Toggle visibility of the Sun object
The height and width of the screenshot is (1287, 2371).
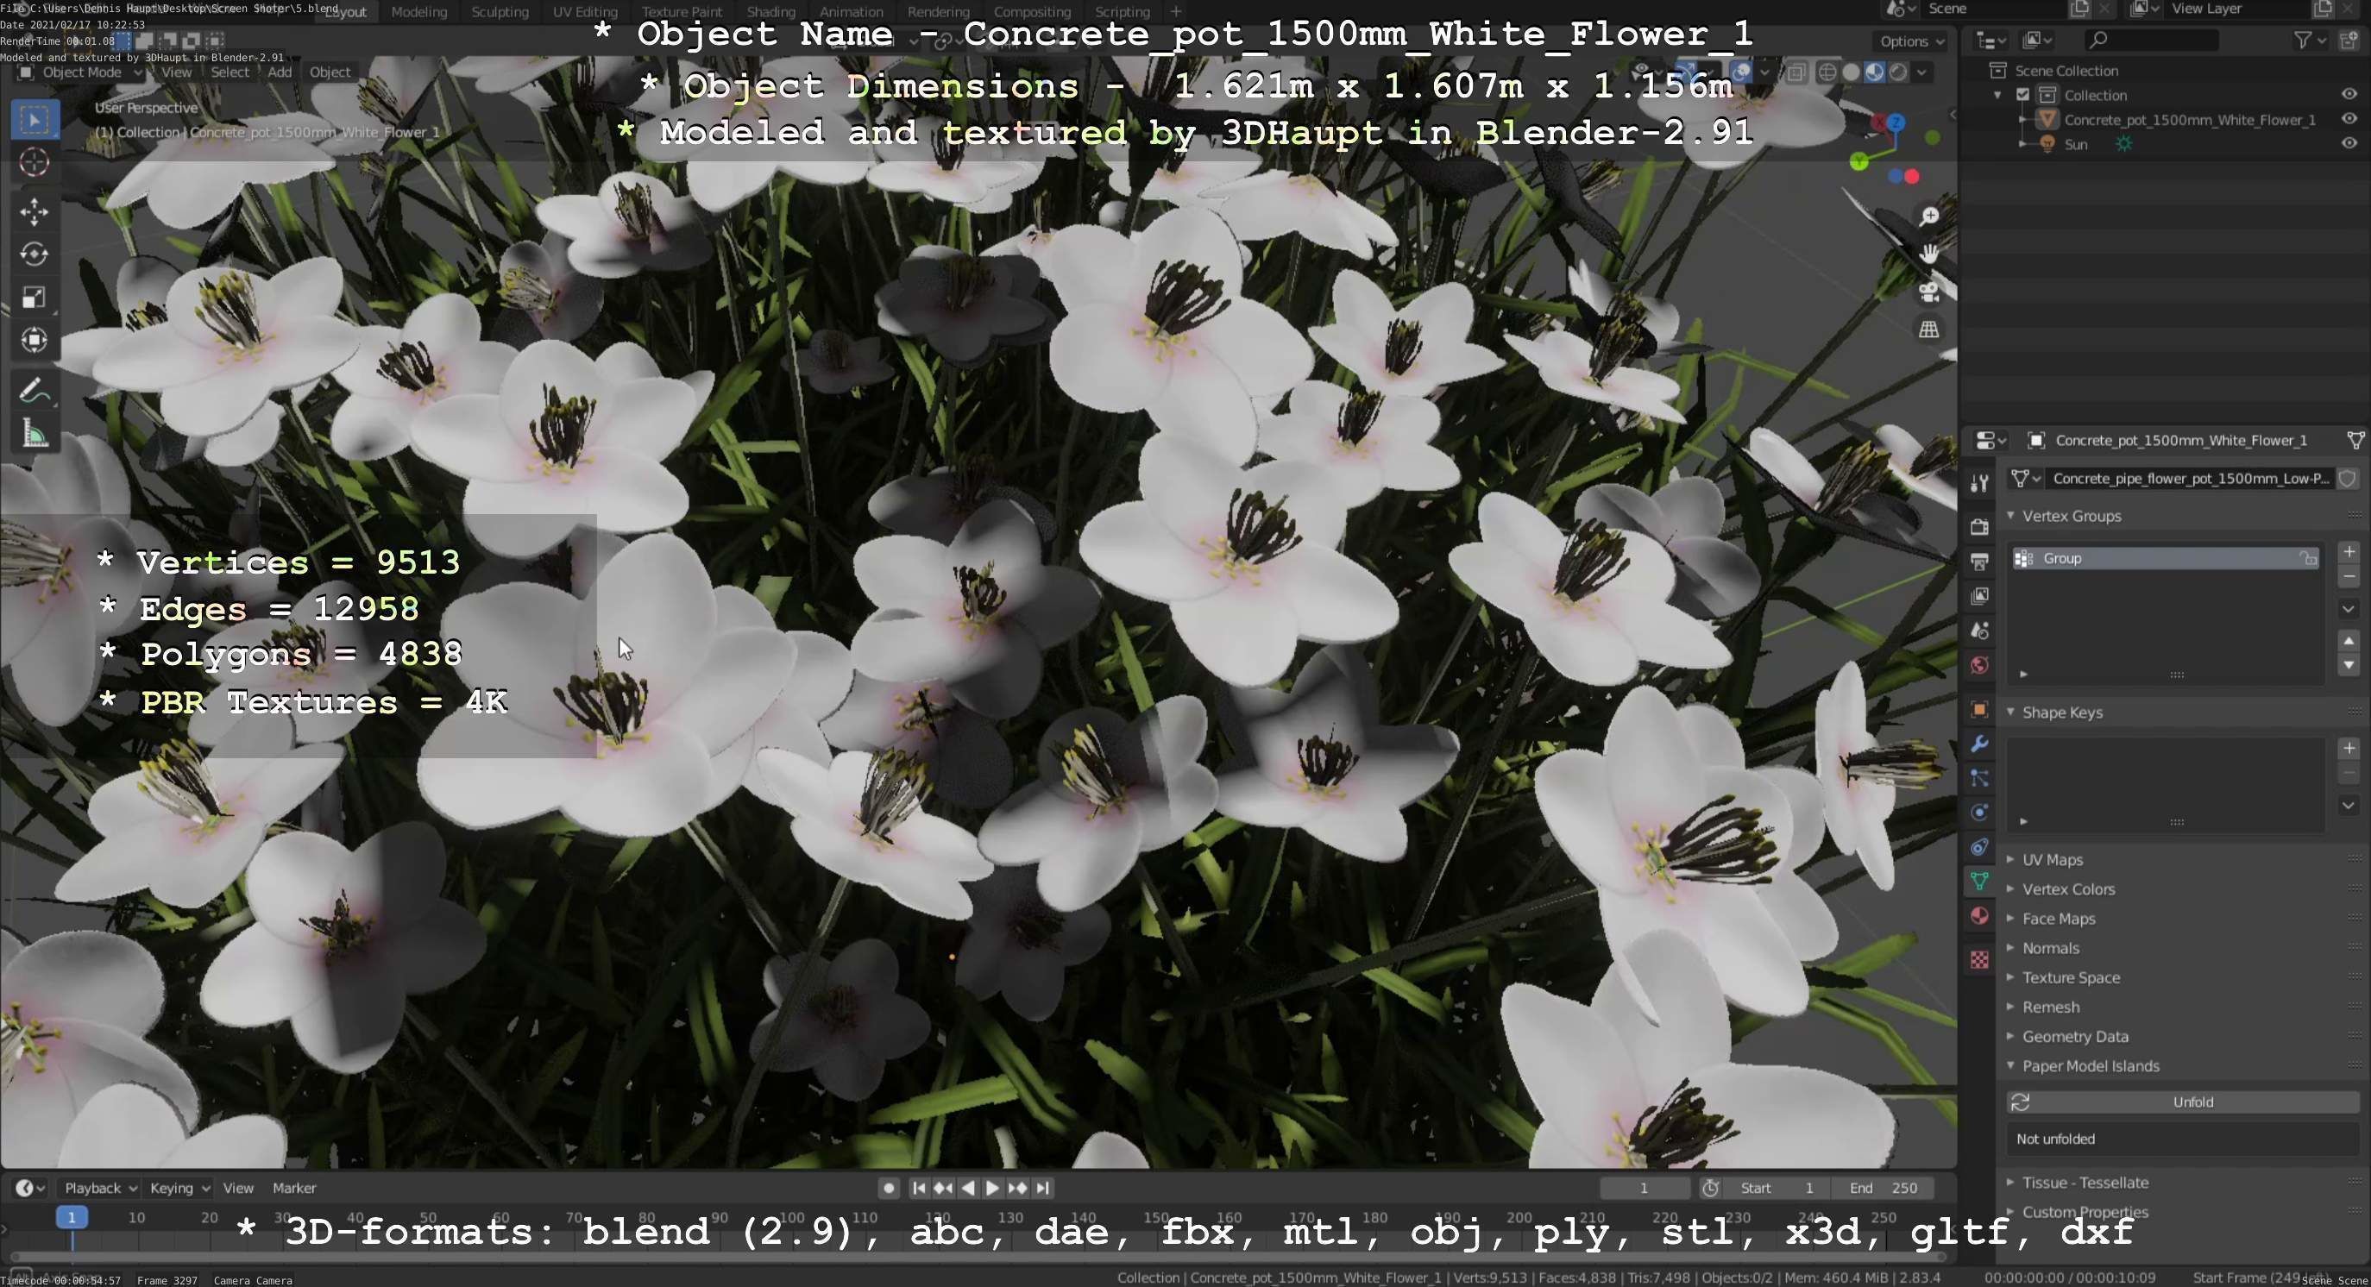point(2348,143)
